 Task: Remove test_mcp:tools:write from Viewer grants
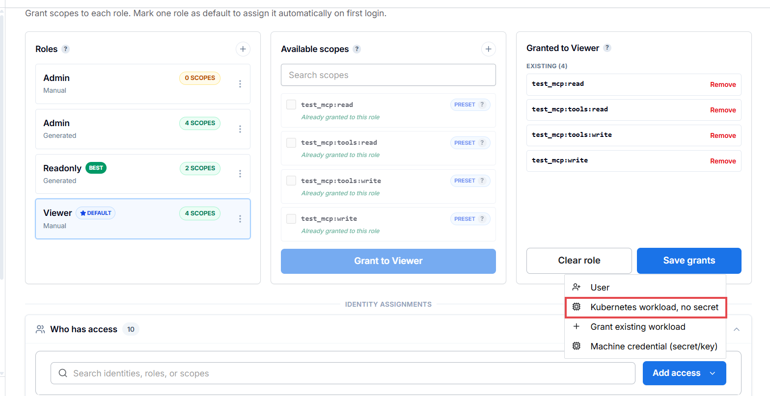(723, 135)
